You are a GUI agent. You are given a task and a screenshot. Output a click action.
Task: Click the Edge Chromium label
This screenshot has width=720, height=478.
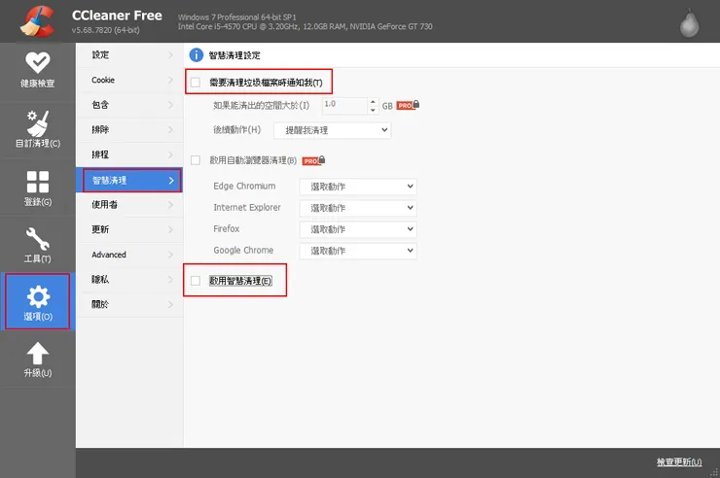click(x=244, y=187)
